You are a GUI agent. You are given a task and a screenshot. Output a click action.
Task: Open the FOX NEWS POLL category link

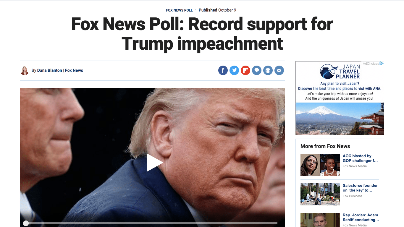[179, 10]
